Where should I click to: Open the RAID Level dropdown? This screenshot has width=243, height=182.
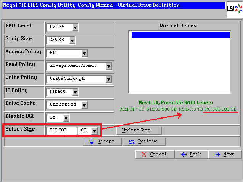[x=75, y=27]
